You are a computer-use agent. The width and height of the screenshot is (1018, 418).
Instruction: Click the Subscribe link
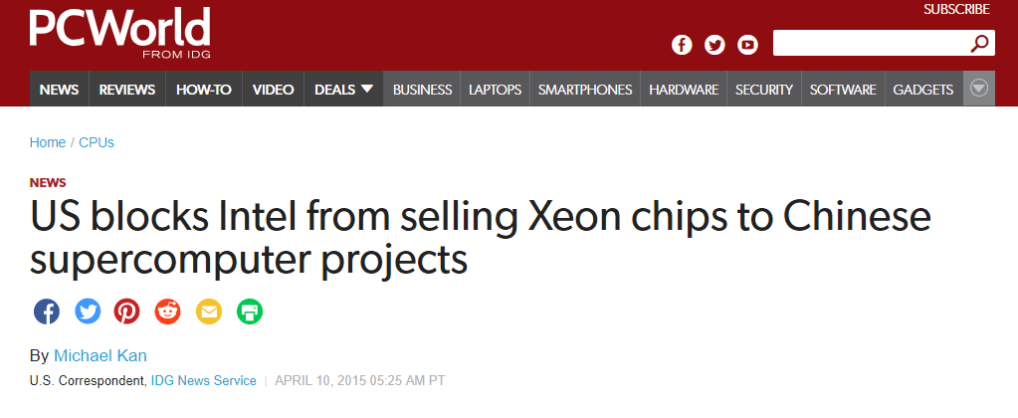click(x=956, y=9)
